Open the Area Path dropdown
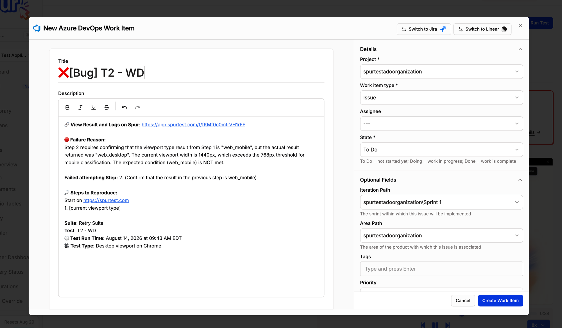 (441, 236)
